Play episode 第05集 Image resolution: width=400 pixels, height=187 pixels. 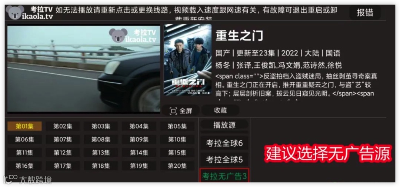(177, 126)
